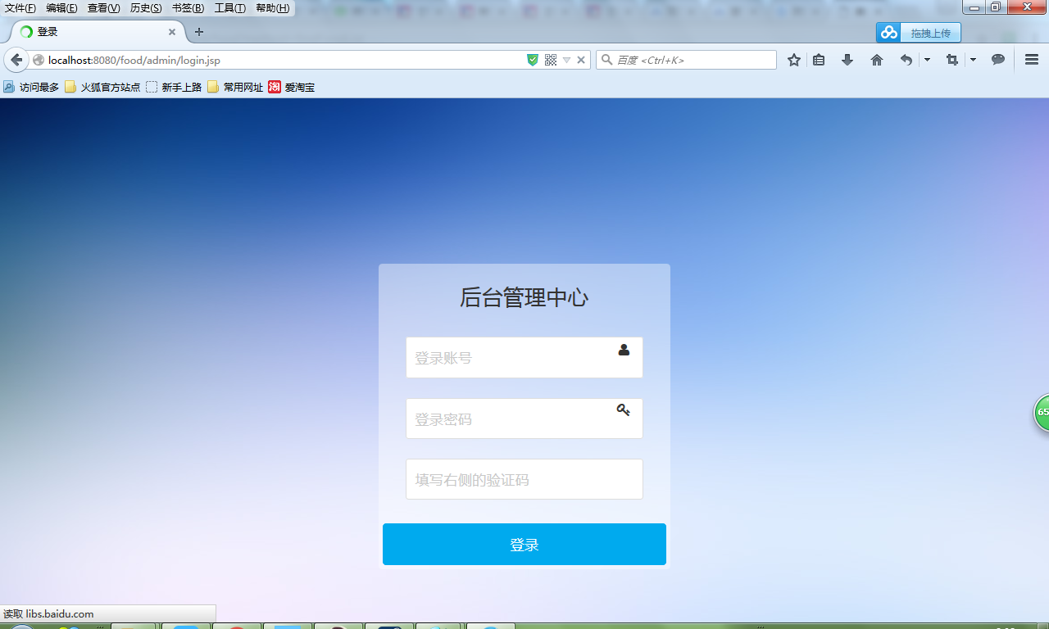Open the 常用网址 bookmark folder
The width and height of the screenshot is (1049, 629).
pos(235,87)
